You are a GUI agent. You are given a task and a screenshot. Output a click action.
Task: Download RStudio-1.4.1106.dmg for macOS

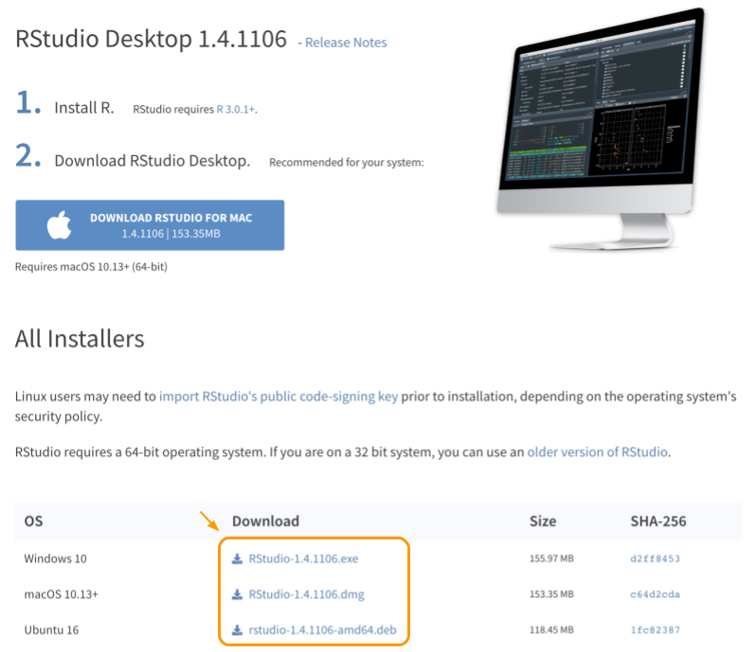(307, 594)
